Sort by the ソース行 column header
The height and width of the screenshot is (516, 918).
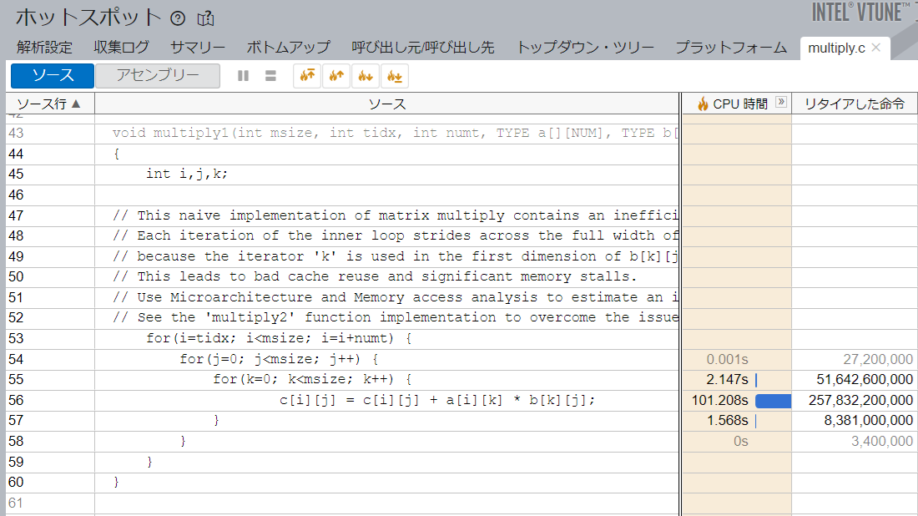pos(50,104)
